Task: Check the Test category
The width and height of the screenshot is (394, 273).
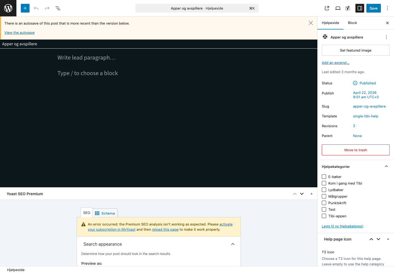Action: coord(324,209)
